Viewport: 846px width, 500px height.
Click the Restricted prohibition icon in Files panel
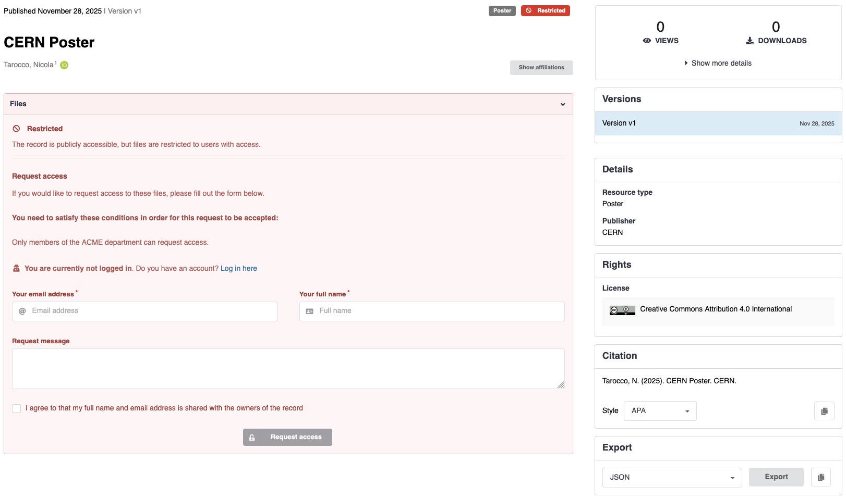point(17,129)
